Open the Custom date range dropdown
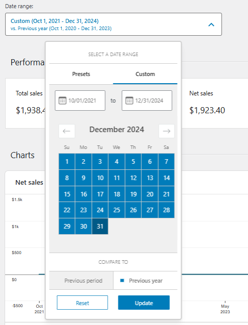Screen dimensions: 248x325 113,24
